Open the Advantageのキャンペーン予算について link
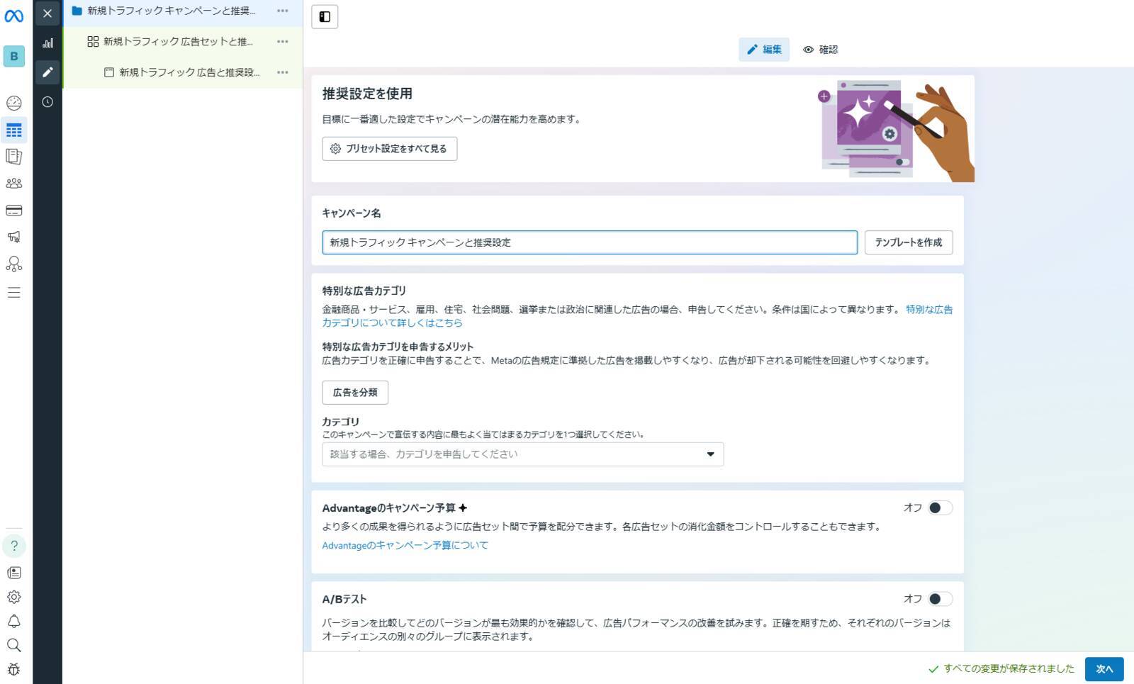This screenshot has height=684, width=1134. coord(405,546)
